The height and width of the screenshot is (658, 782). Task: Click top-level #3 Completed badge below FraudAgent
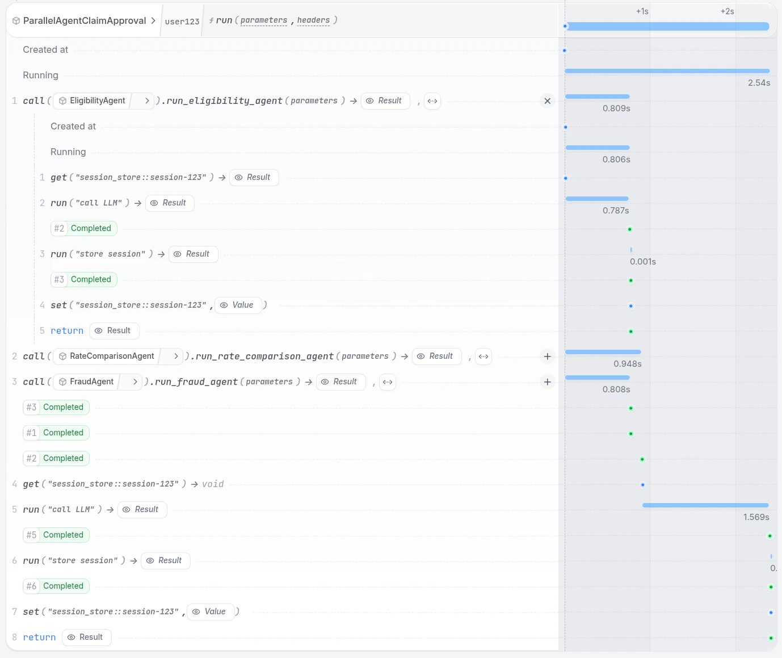click(x=56, y=407)
